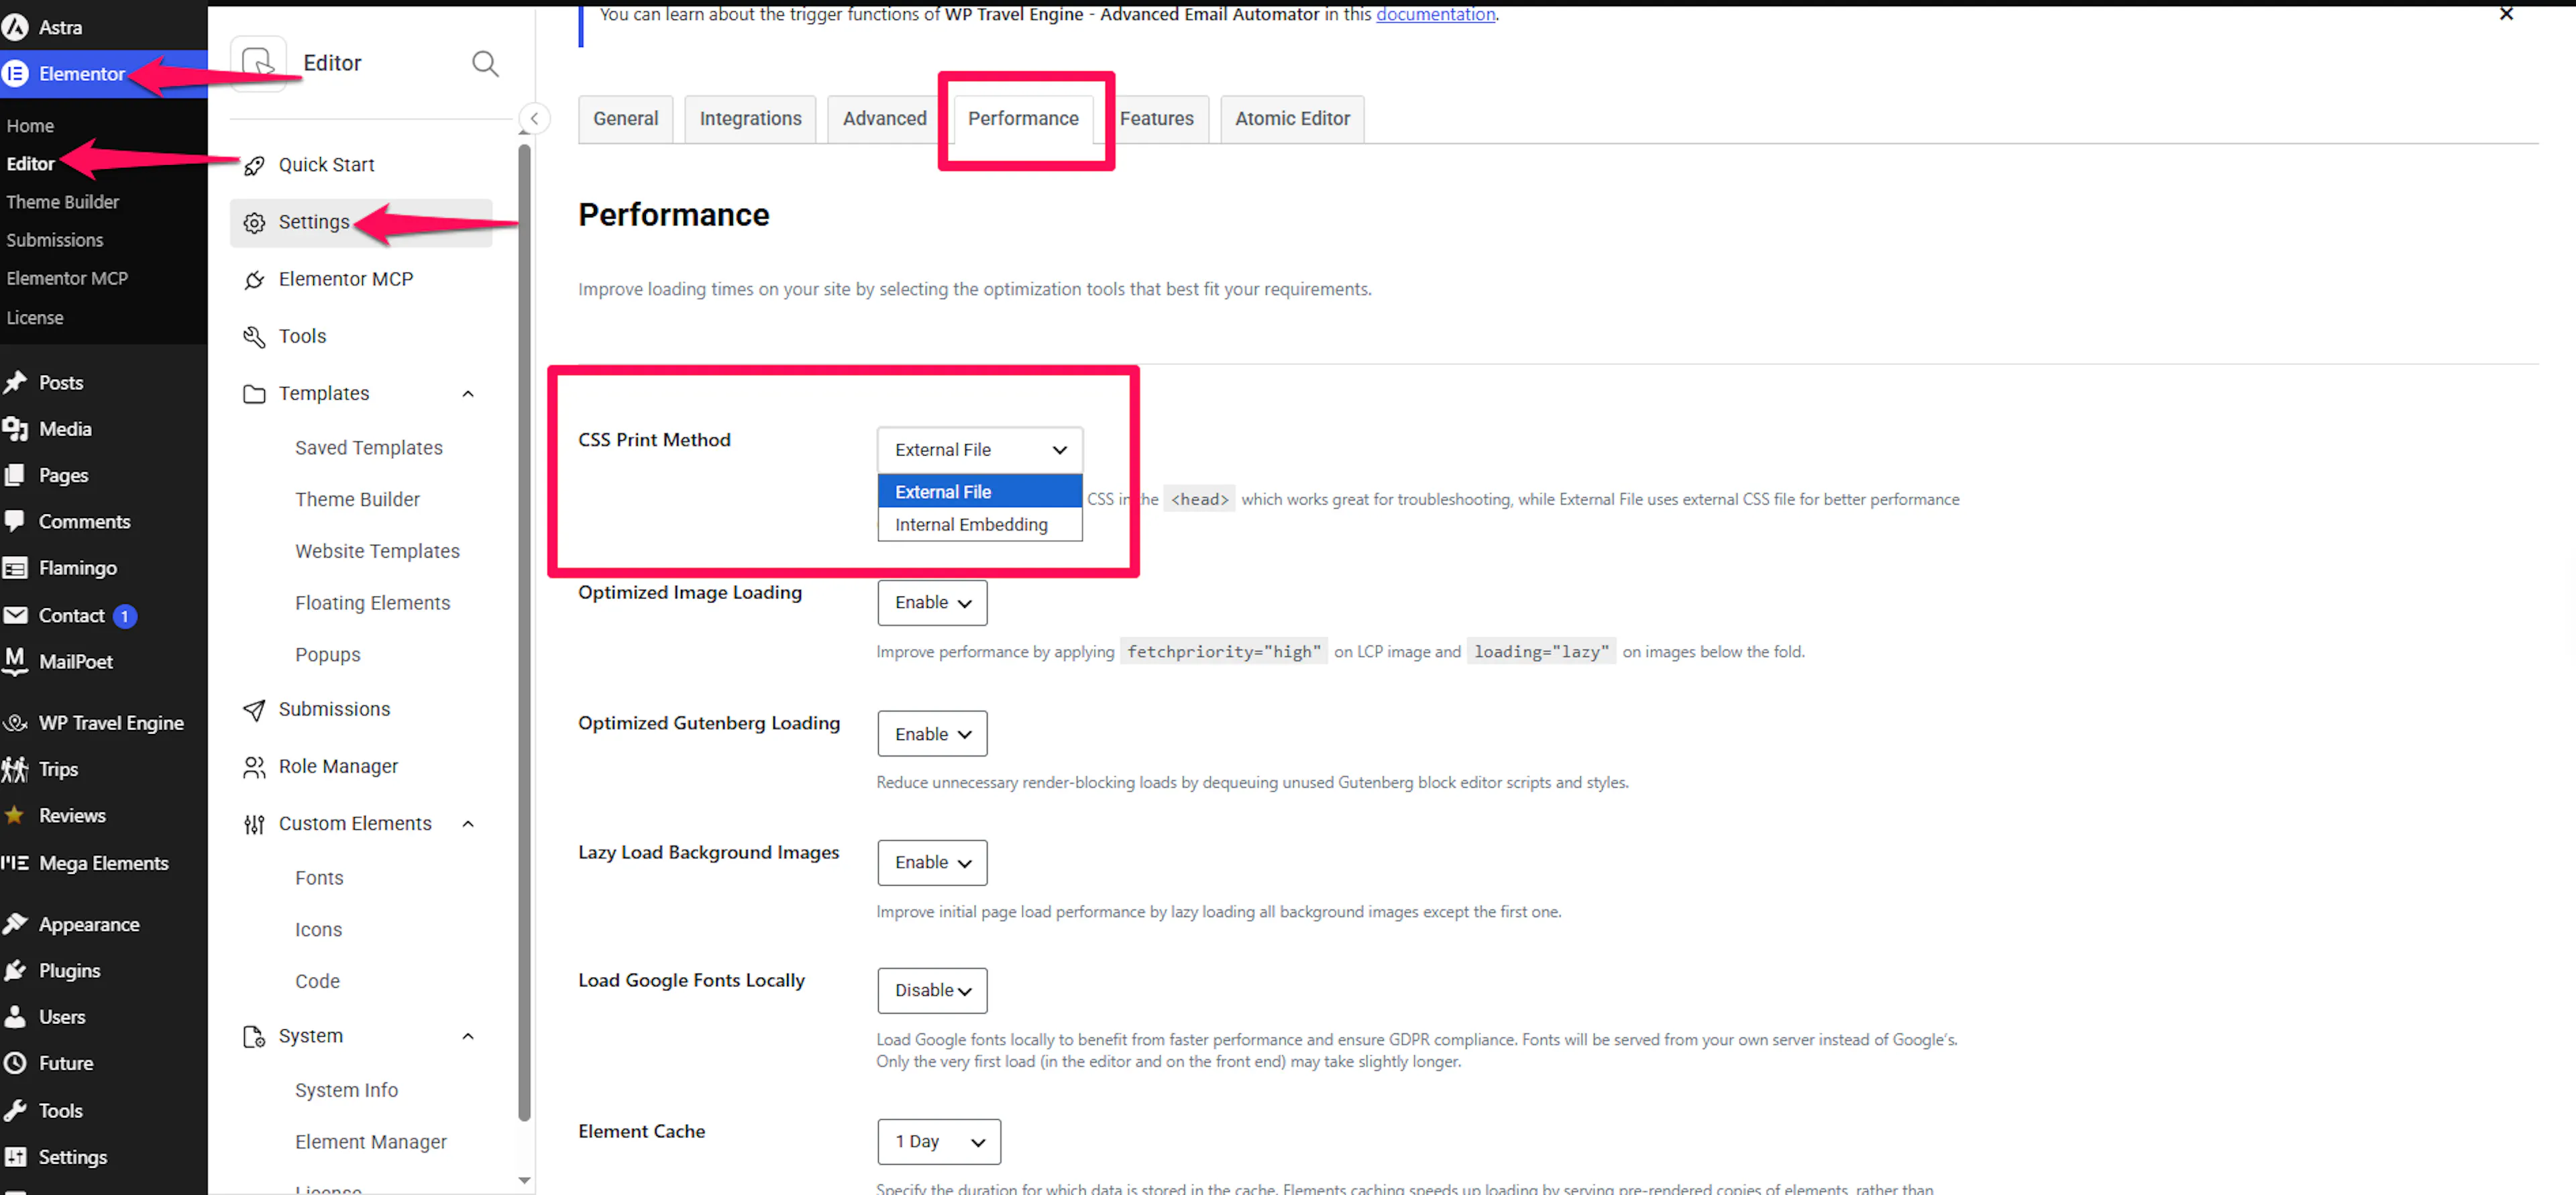The height and width of the screenshot is (1195, 2576).
Task: Click the Astra logo icon
Action: click(x=15, y=27)
